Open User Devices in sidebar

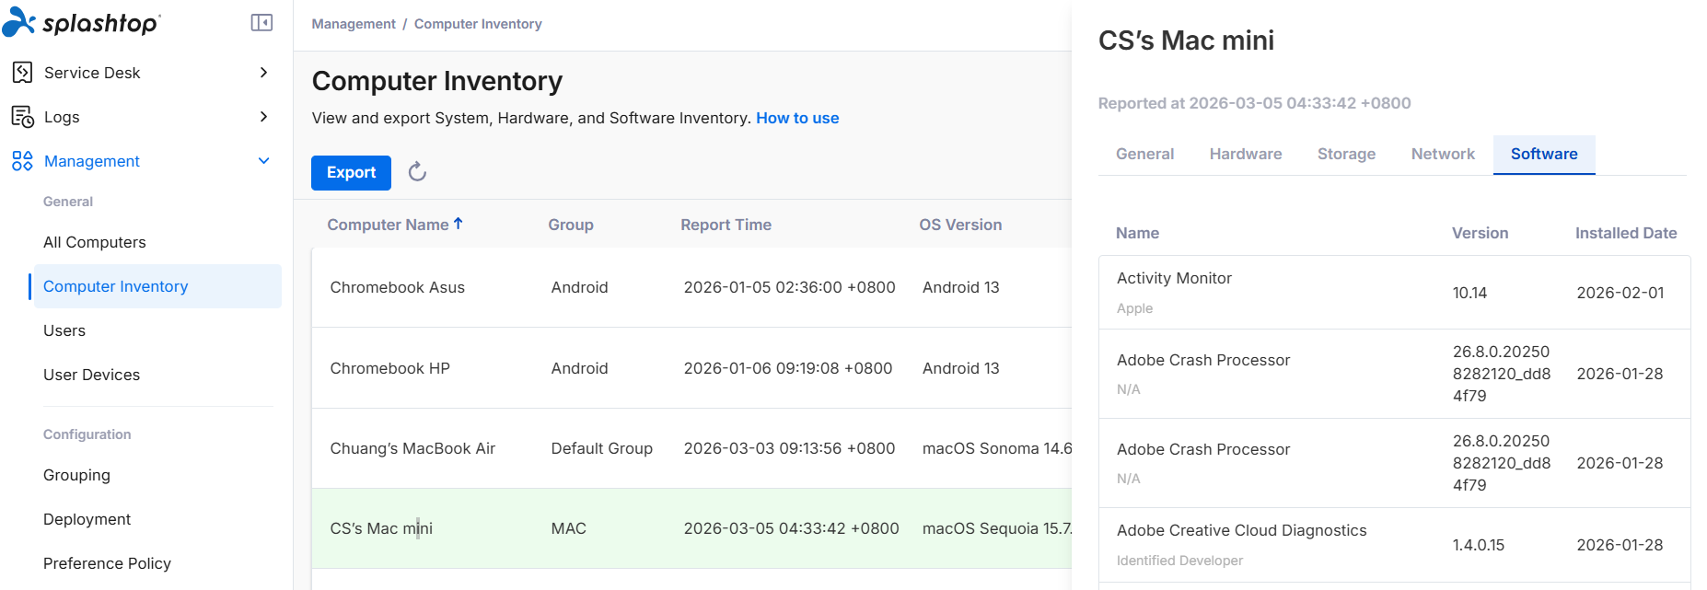coord(92,375)
